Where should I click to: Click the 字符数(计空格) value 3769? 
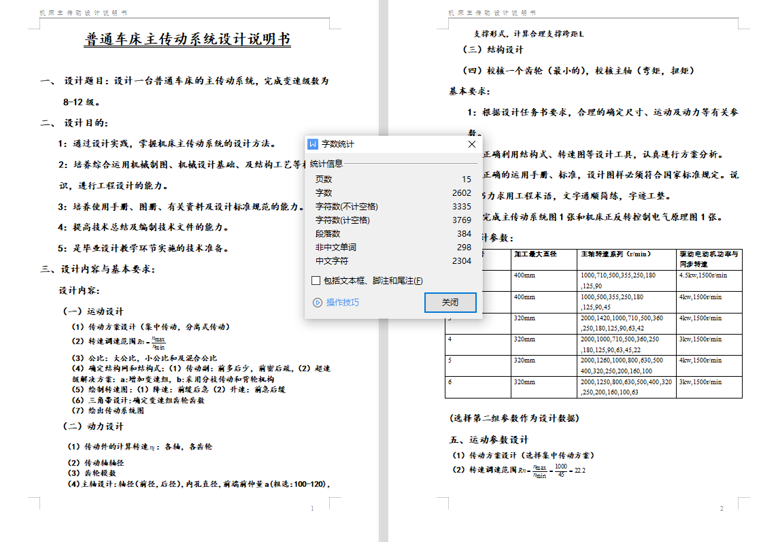(461, 220)
